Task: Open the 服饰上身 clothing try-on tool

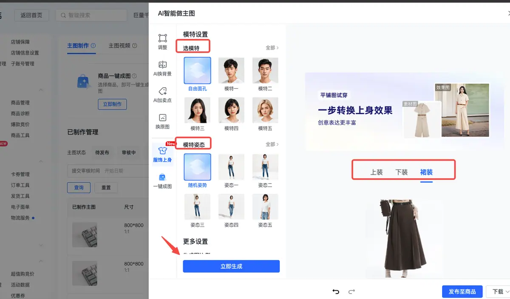Action: (x=162, y=154)
